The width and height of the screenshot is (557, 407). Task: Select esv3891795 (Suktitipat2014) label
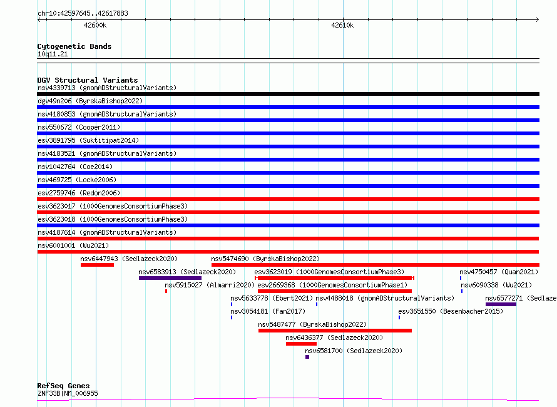pyautogui.click(x=88, y=140)
